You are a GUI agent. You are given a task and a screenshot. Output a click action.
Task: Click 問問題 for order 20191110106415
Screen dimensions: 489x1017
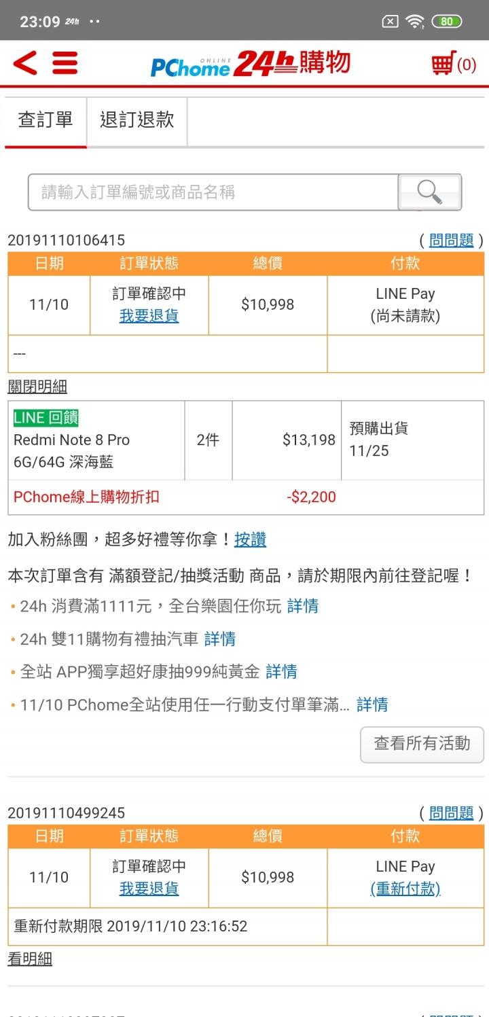(x=451, y=240)
